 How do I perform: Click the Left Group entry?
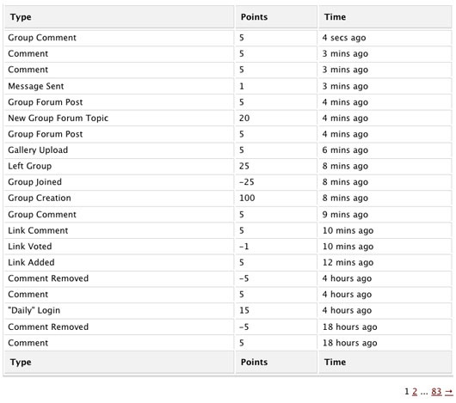click(29, 166)
